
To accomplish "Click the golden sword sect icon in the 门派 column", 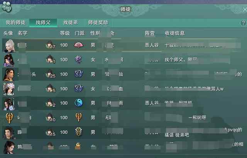I will [x=78, y=117].
